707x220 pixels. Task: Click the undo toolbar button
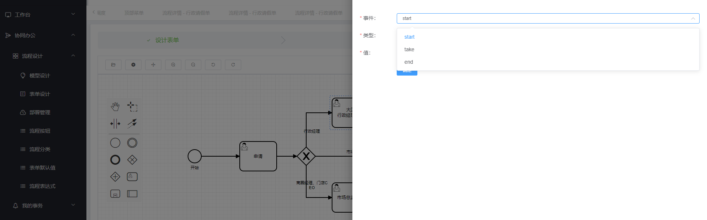213,65
